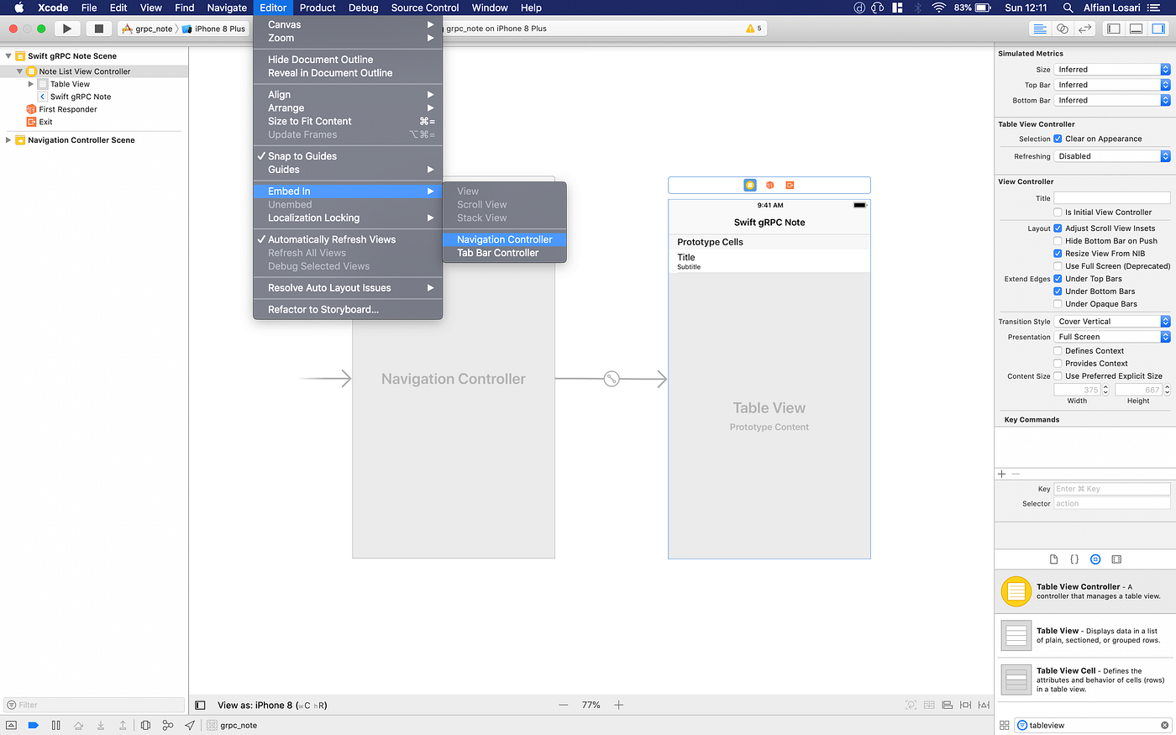Select the Code Snippet library braces icon
Image resolution: width=1176 pixels, height=735 pixels.
click(1074, 559)
